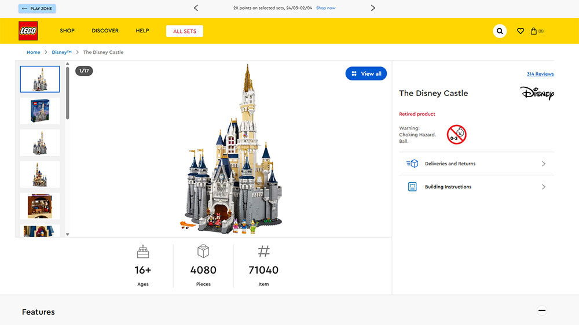This screenshot has width=579, height=325.
Task: Click View all images button
Action: coord(366,73)
